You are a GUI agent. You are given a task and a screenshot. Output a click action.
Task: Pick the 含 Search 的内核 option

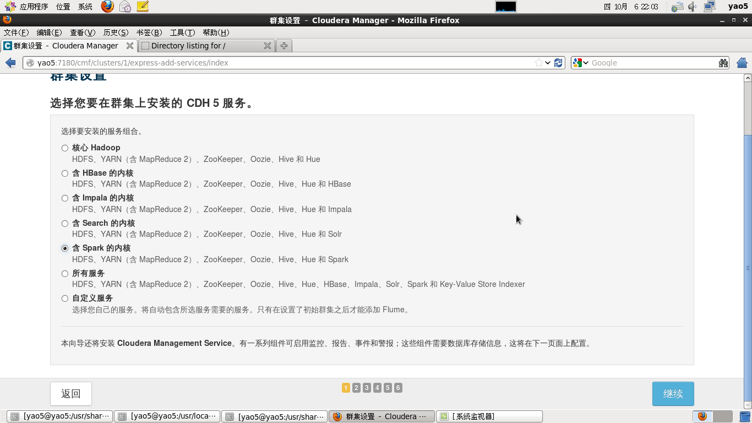click(65, 224)
